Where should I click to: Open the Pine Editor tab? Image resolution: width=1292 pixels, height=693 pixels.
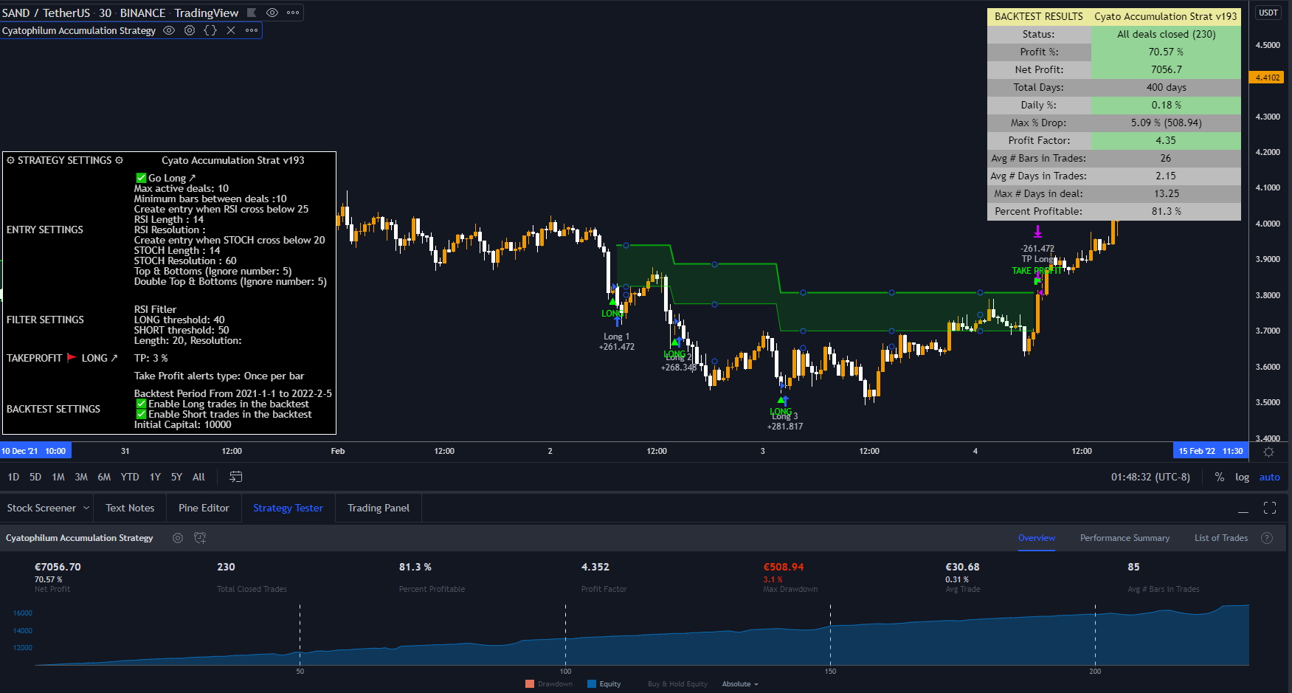click(x=204, y=508)
